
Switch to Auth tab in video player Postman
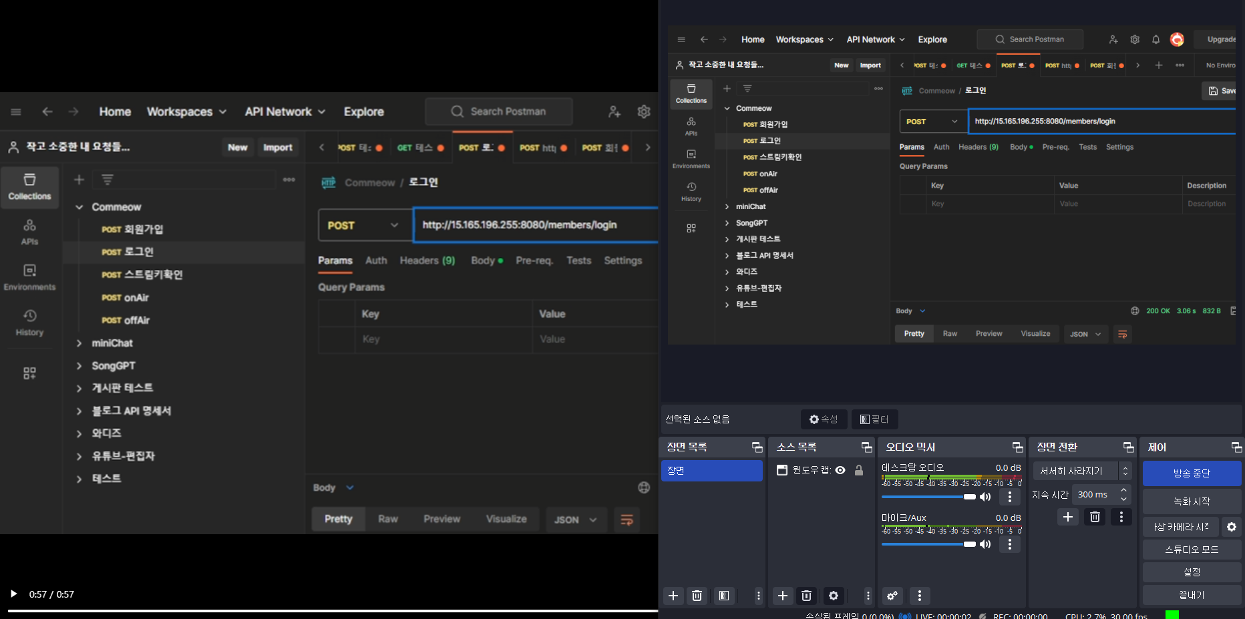[376, 260]
